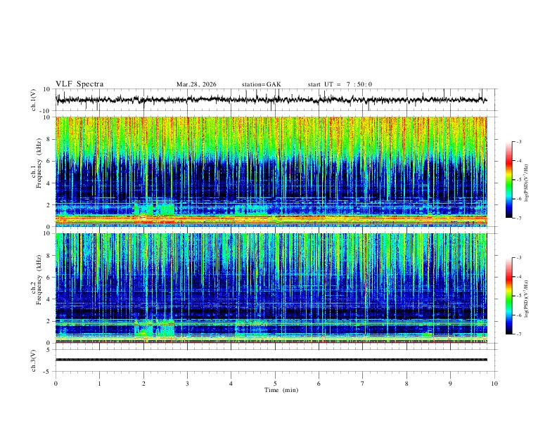The height and width of the screenshot is (430, 557).
Task: Click the ch.2 spectrogram color scale bar
Action: (x=509, y=296)
